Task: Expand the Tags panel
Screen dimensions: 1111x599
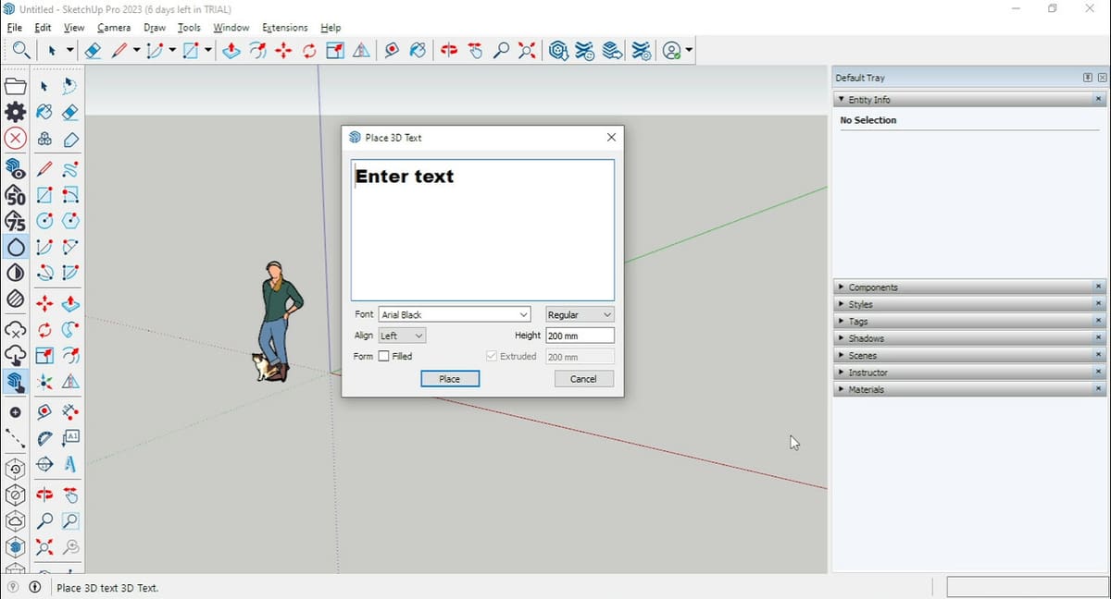Action: pos(841,322)
